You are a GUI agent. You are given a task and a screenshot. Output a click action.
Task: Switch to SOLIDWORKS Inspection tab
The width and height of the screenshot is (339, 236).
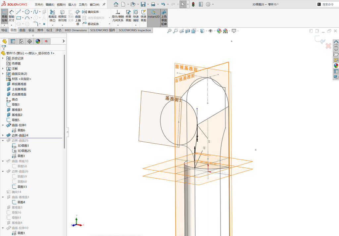click(135, 30)
